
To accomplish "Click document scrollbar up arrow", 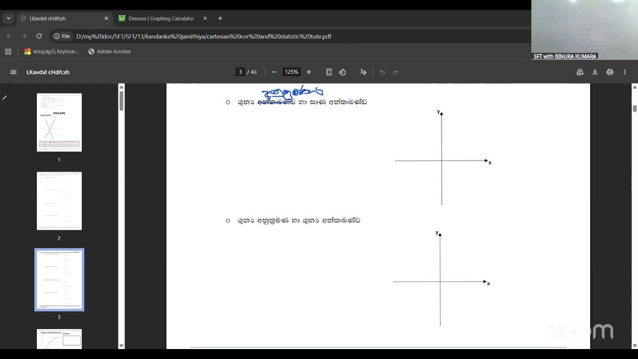I will pos(635,87).
